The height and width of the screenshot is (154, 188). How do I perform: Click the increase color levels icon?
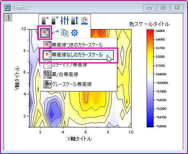click(x=45, y=20)
